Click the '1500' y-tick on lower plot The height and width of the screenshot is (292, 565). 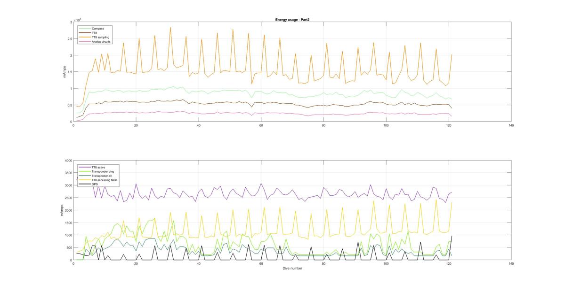(68, 223)
